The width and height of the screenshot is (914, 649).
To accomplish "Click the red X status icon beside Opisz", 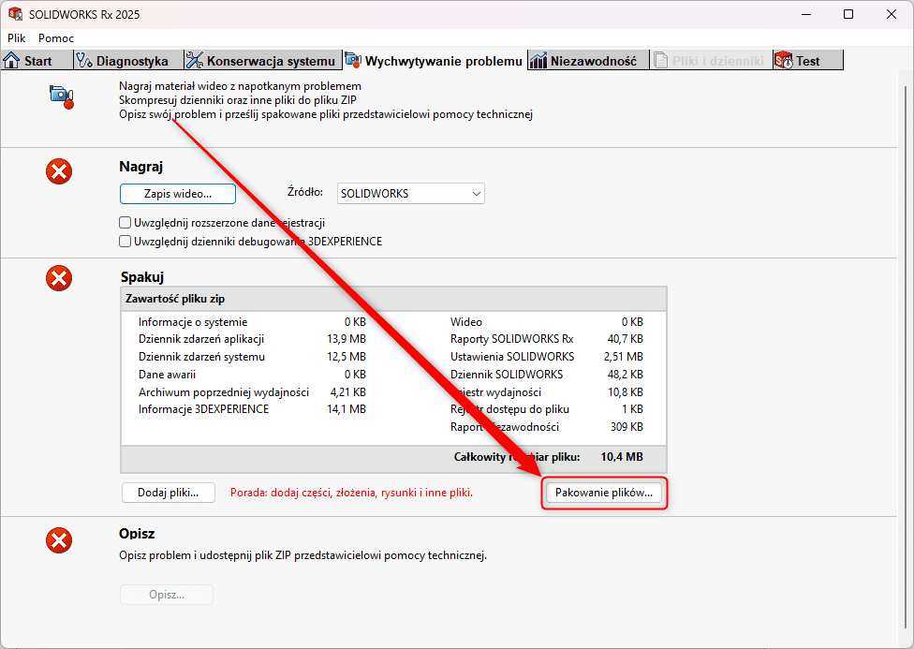I will pyautogui.click(x=59, y=539).
